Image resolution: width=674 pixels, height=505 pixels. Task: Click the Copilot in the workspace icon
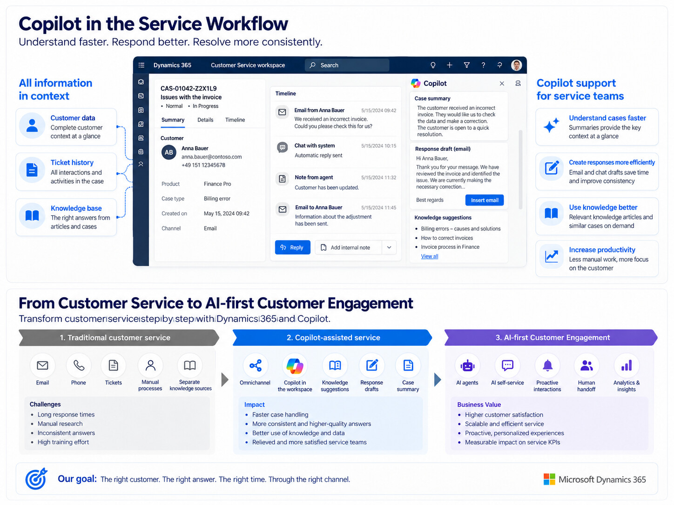pyautogui.click(x=295, y=365)
